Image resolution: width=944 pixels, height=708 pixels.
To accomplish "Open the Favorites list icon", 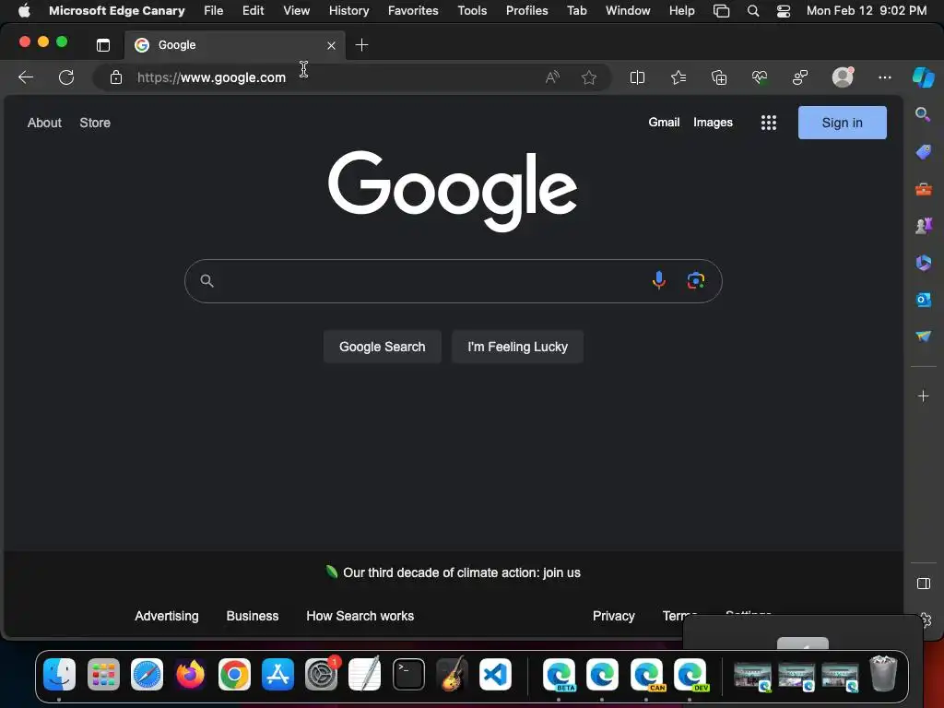I will point(678,77).
